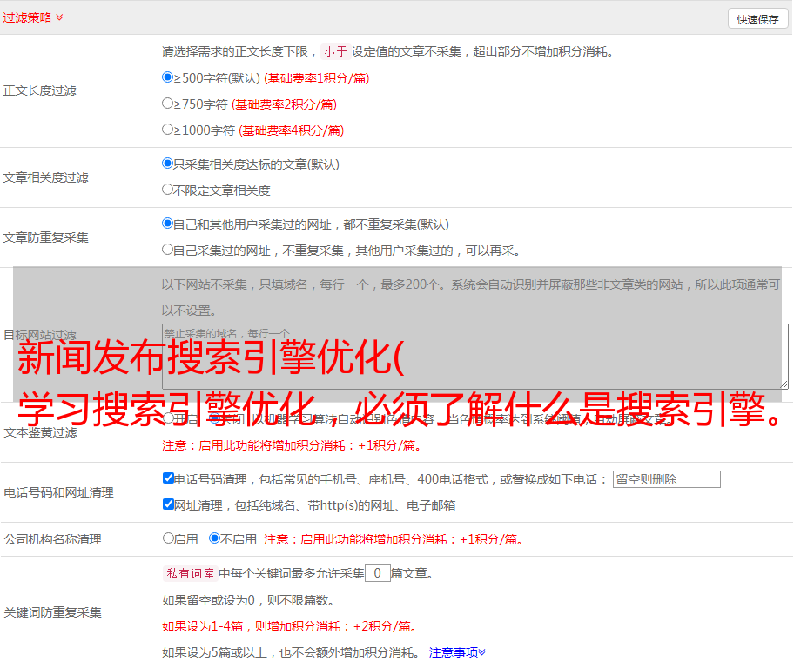The height and width of the screenshot is (668, 794).
Task: Click the 基础费率4积分/篇 red text
Action: click(x=291, y=130)
